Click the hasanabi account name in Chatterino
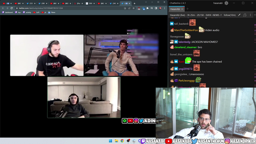This screenshot has height=144, width=256. (x=218, y=3)
